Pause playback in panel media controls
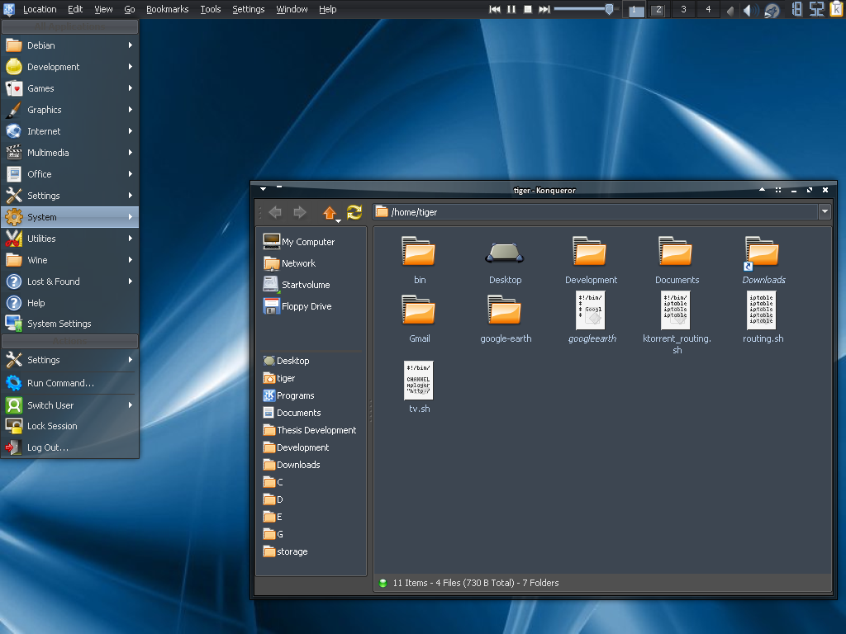The width and height of the screenshot is (846, 634). [511, 9]
